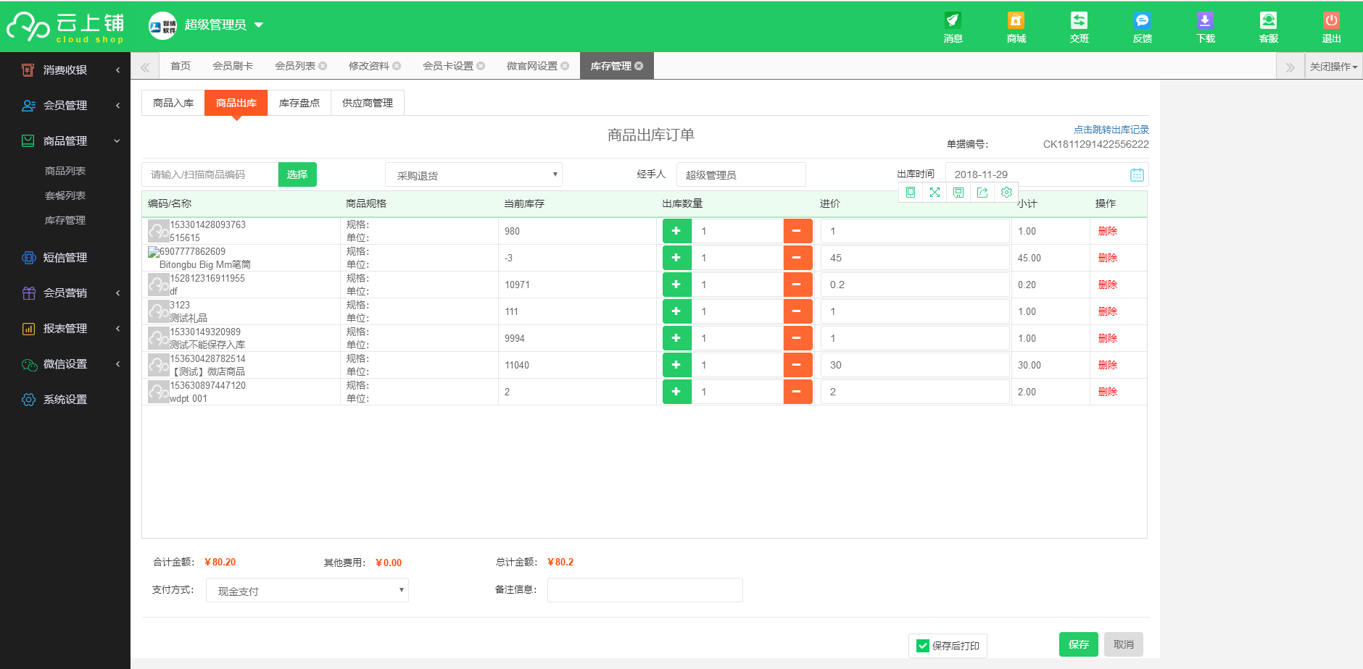Collapse the 商品管理 sidebar menu
Screen dimensions: 1363x669
click(65, 141)
